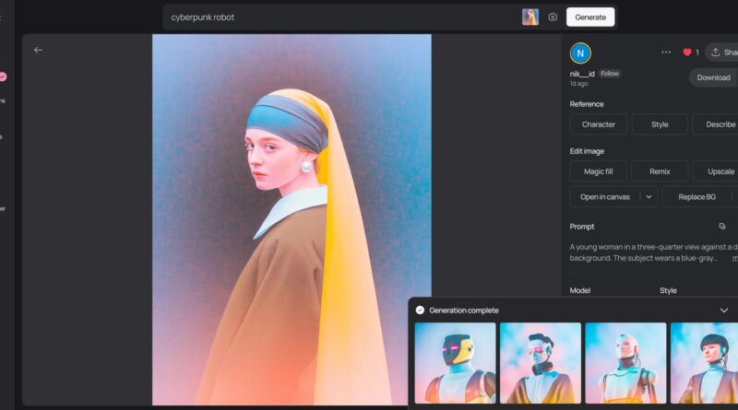Select Character reference option
Image resolution: width=738 pixels, height=410 pixels.
point(598,124)
